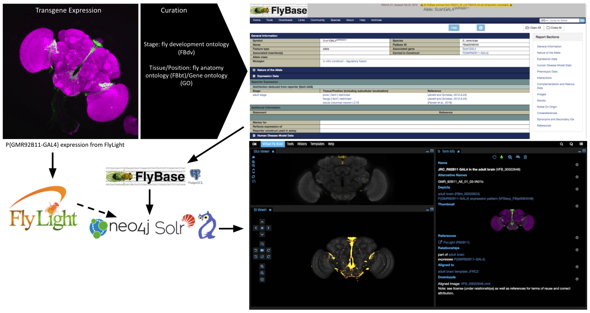Click the green droplet color icon in Term Info

point(501,157)
